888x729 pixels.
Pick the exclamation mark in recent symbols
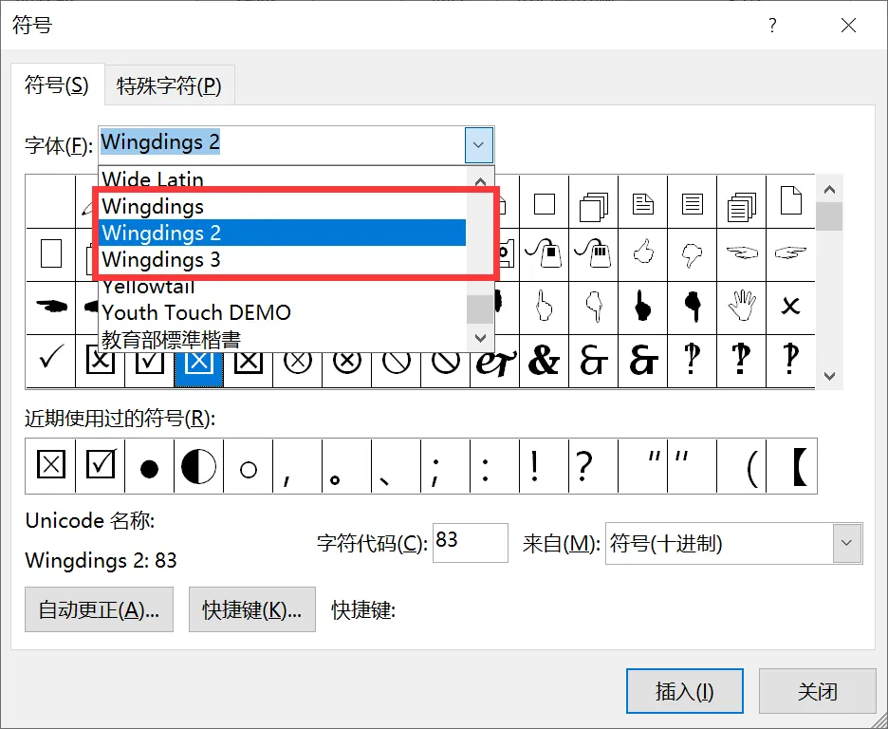535,466
